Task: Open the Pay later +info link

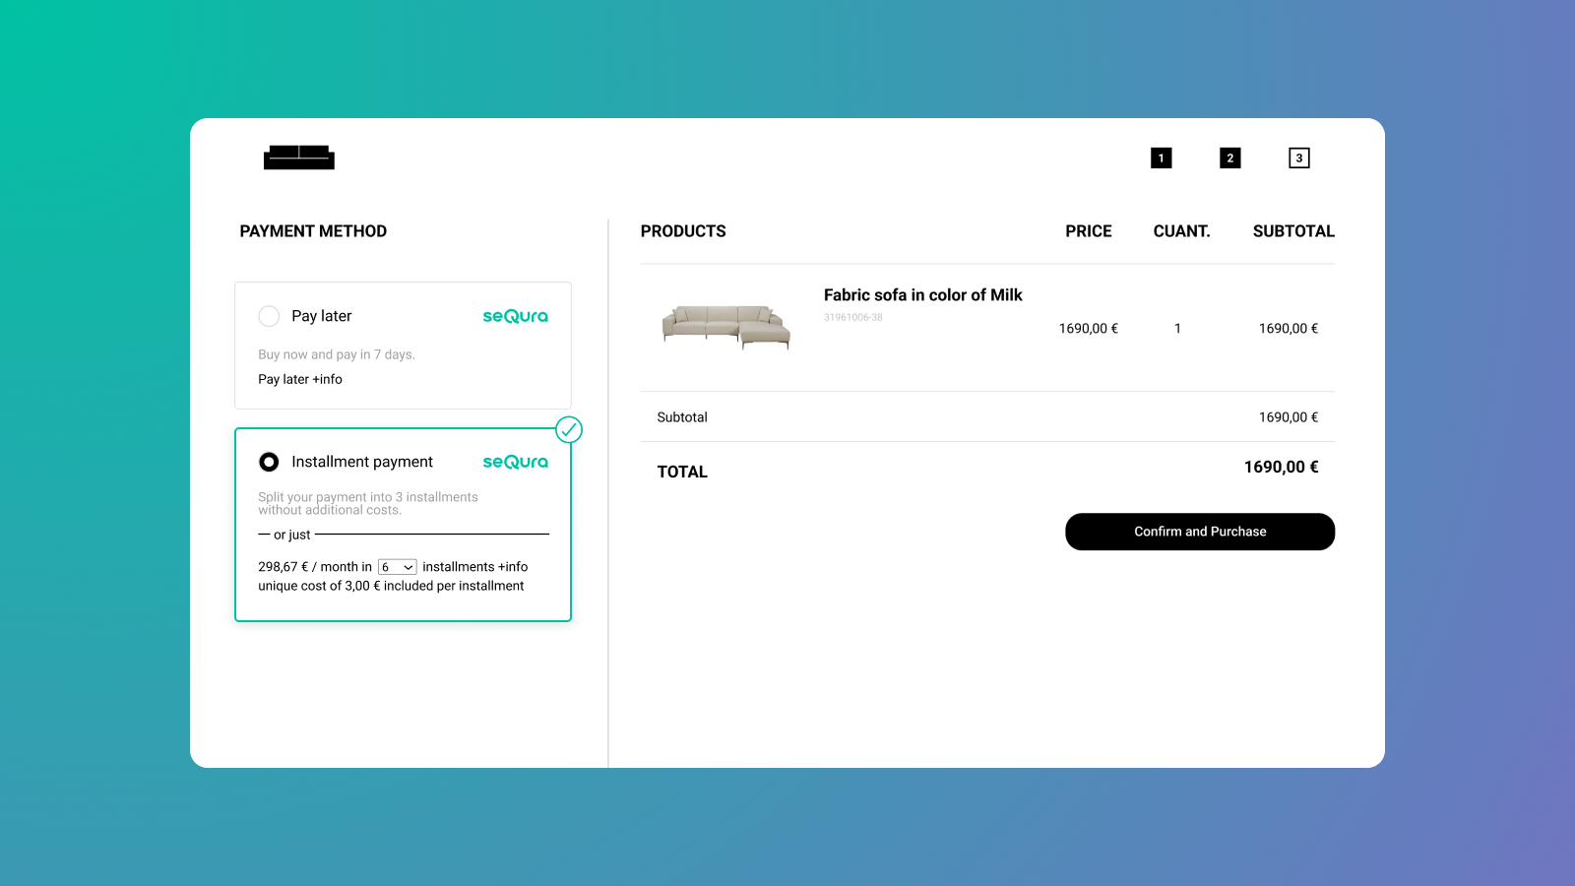Action: pos(299,379)
